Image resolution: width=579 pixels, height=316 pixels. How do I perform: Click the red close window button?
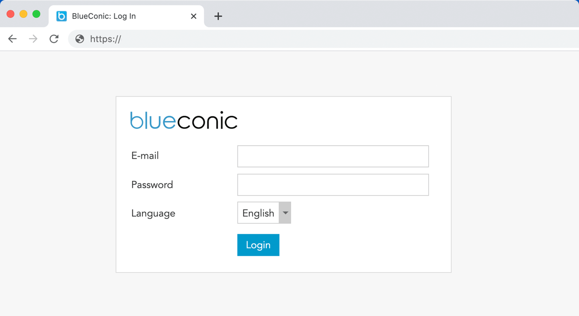pyautogui.click(x=11, y=14)
